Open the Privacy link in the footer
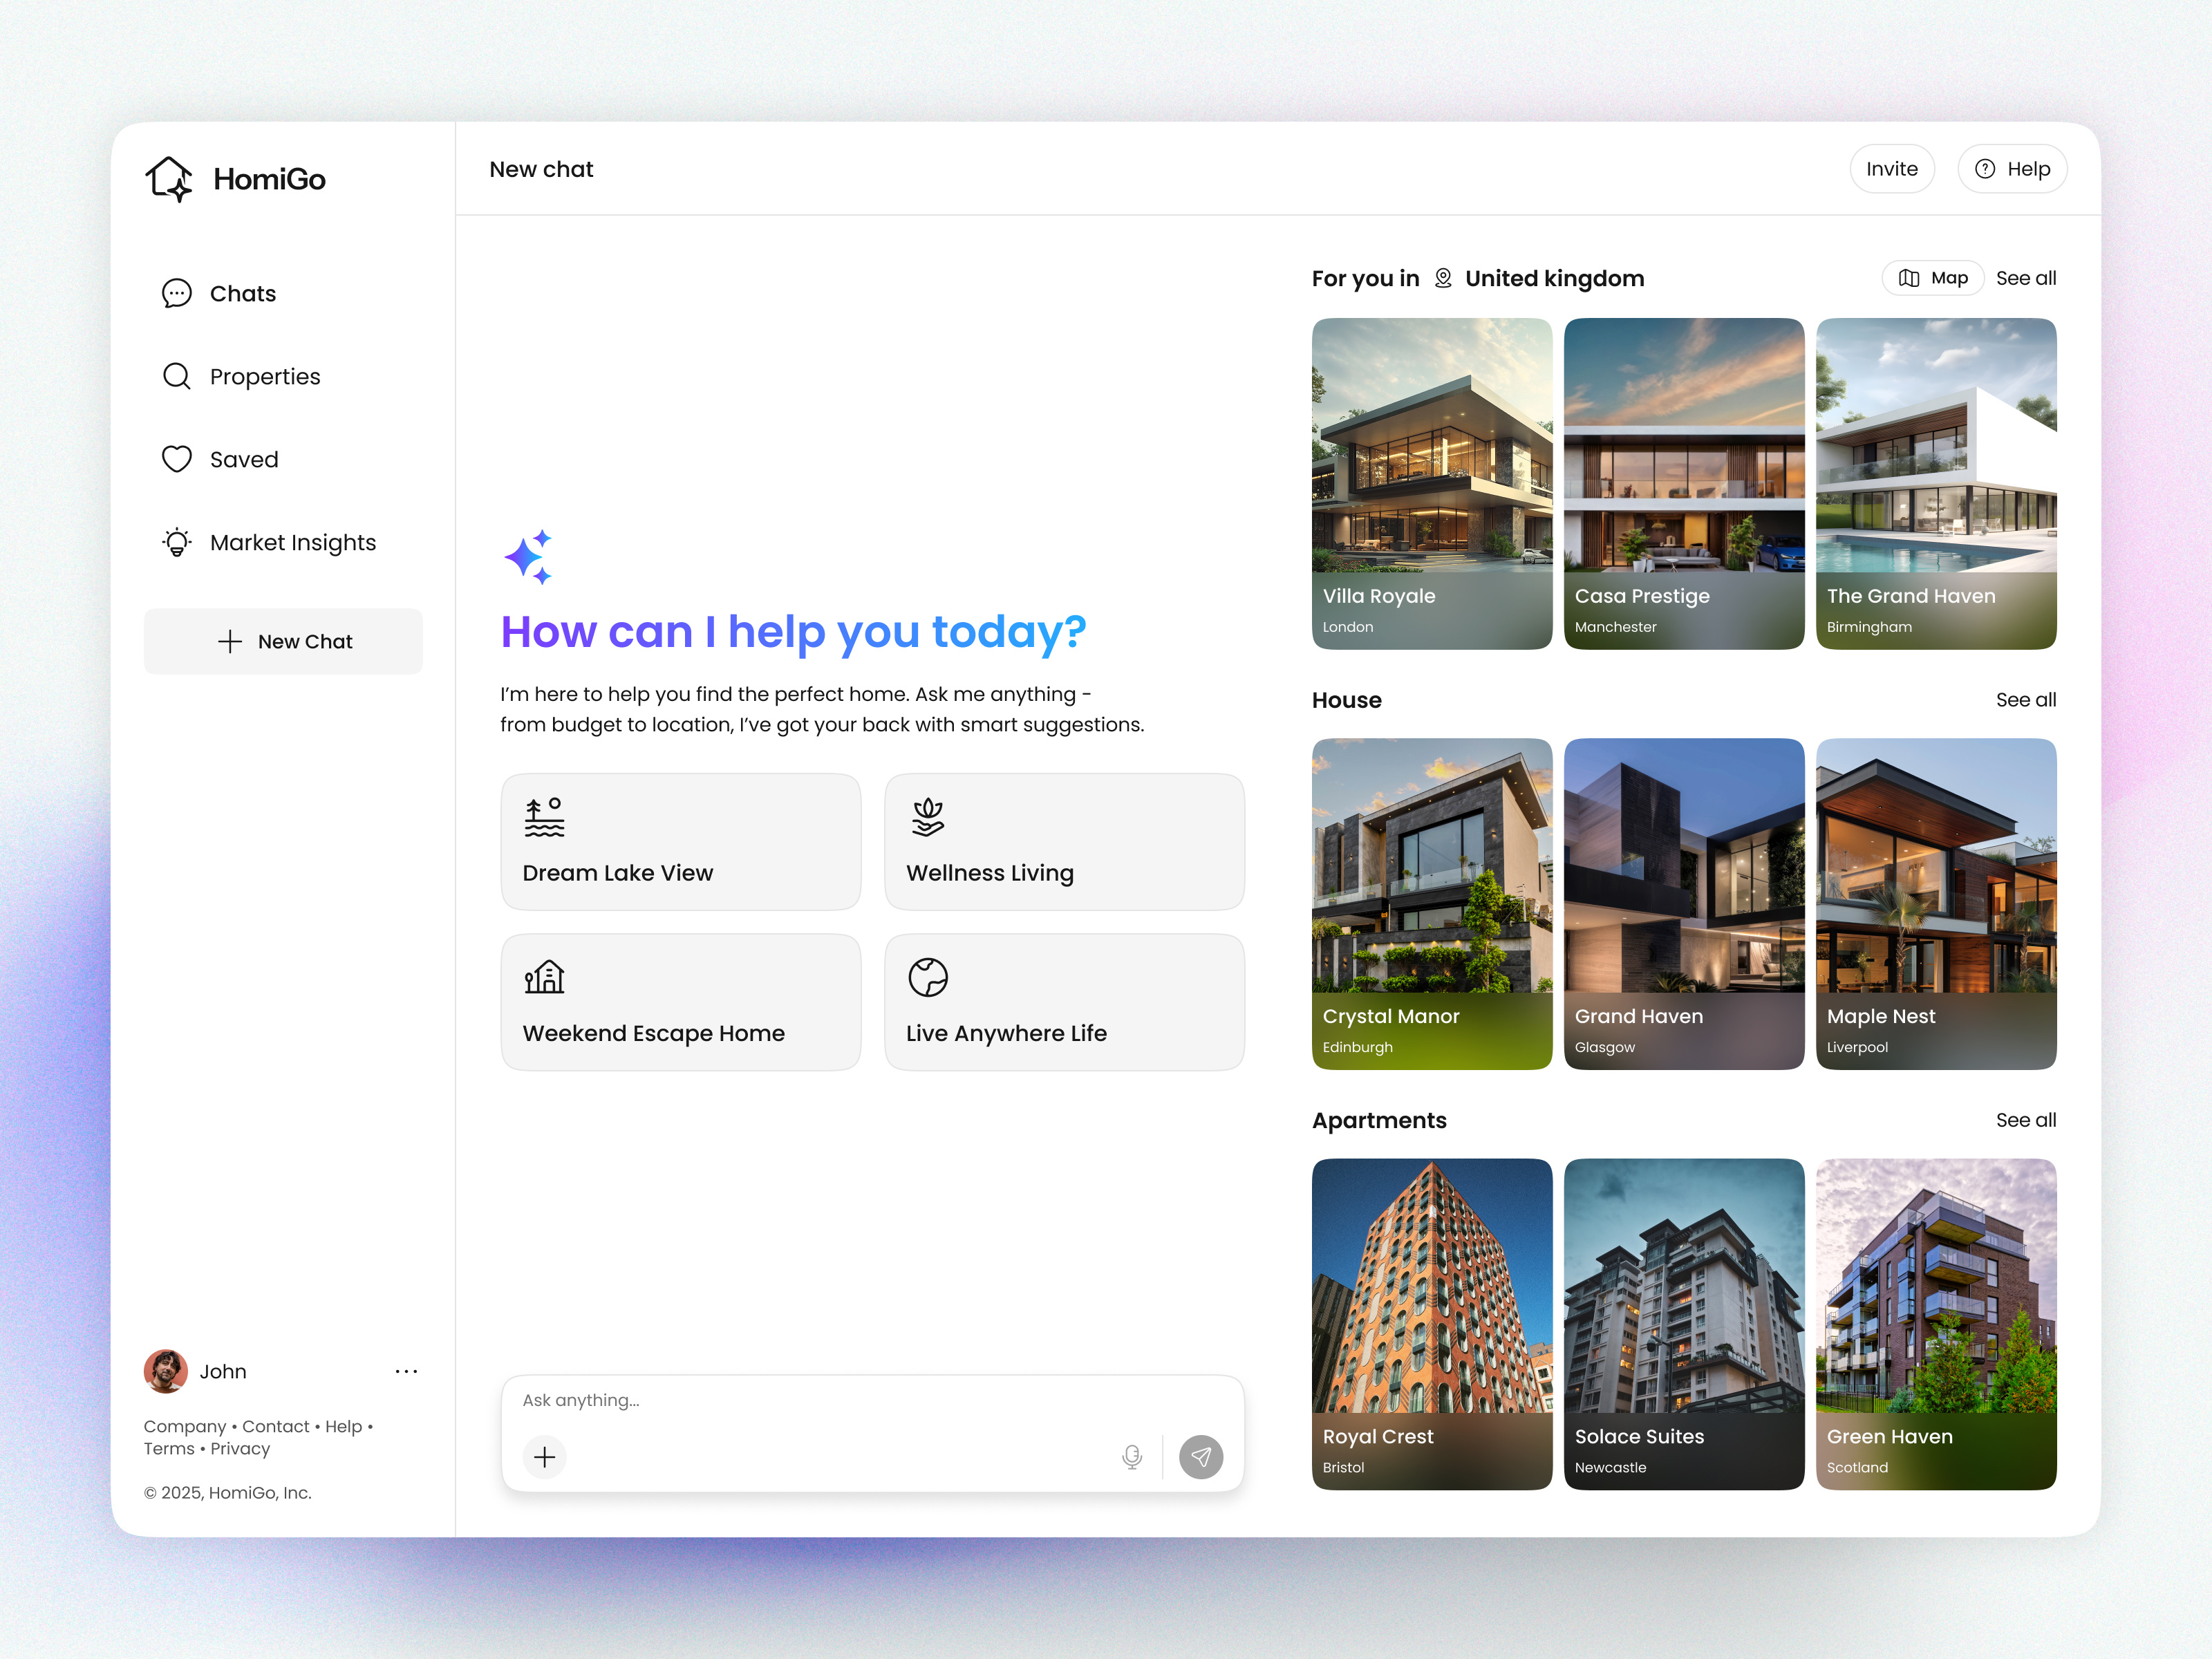 tap(240, 1448)
